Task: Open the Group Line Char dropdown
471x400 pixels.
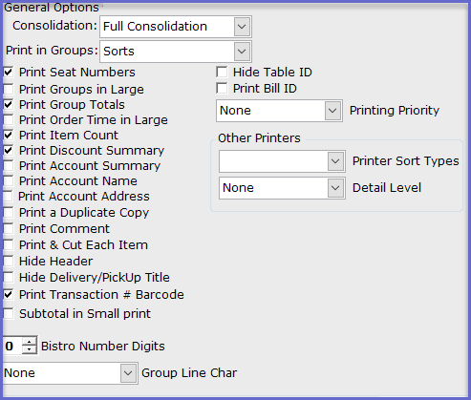Action: 70,373
